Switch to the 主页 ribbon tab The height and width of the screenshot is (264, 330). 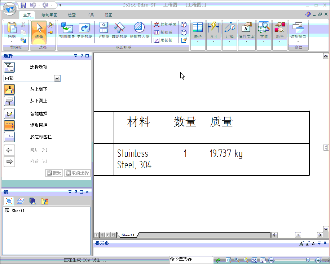point(27,15)
